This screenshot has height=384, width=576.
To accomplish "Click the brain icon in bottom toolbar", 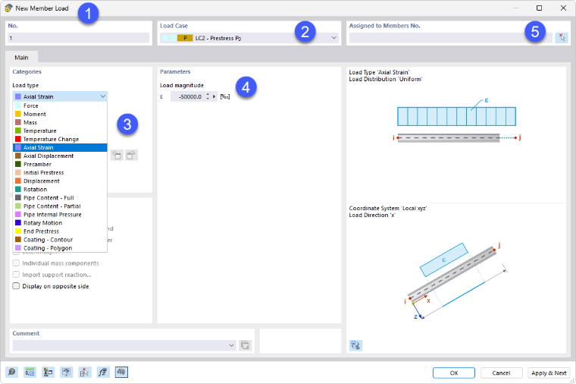I will coord(121,372).
